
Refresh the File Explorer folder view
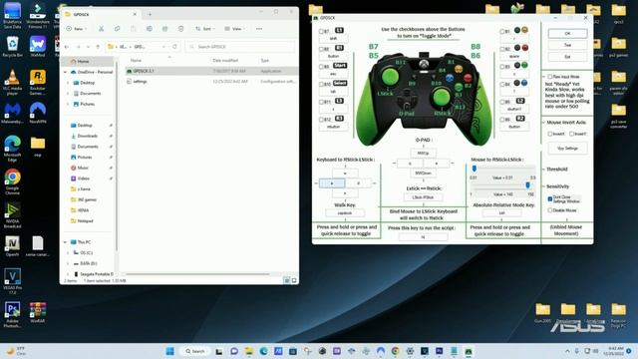click(175, 47)
